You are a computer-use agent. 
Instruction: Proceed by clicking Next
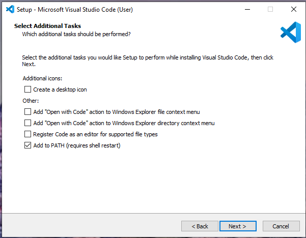(x=237, y=226)
